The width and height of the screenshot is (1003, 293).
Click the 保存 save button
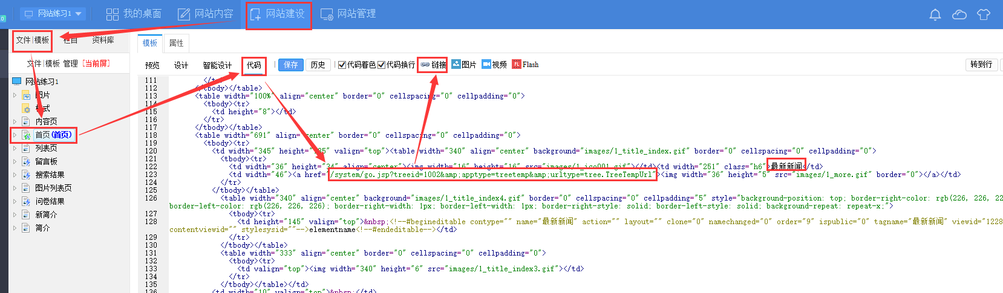pos(291,65)
